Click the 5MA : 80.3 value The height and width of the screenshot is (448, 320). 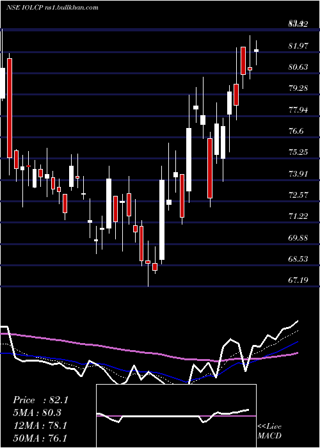37,413
